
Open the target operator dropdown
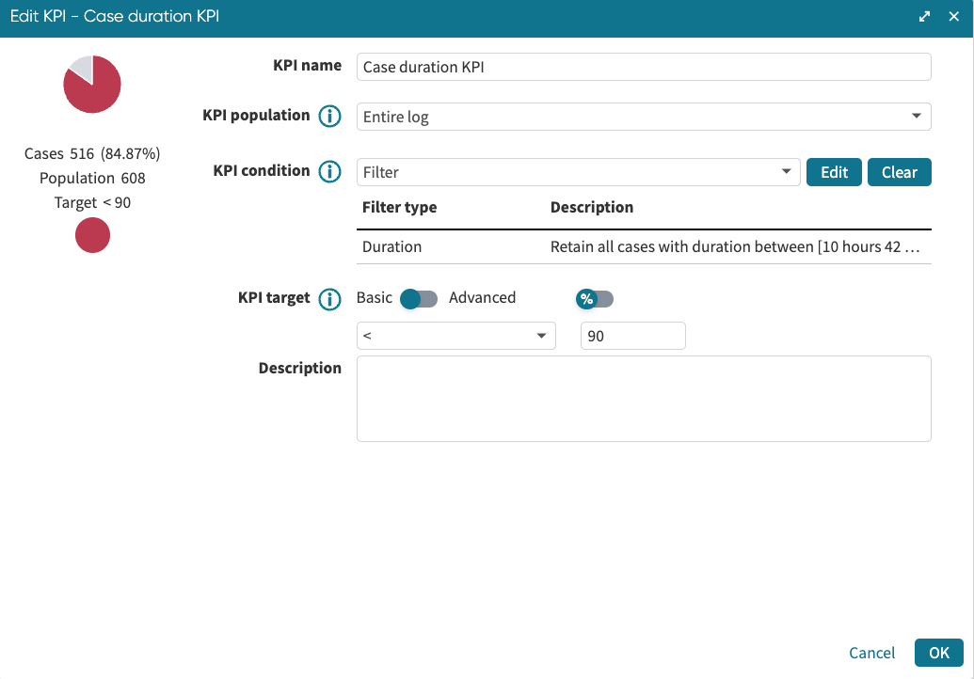tap(455, 336)
